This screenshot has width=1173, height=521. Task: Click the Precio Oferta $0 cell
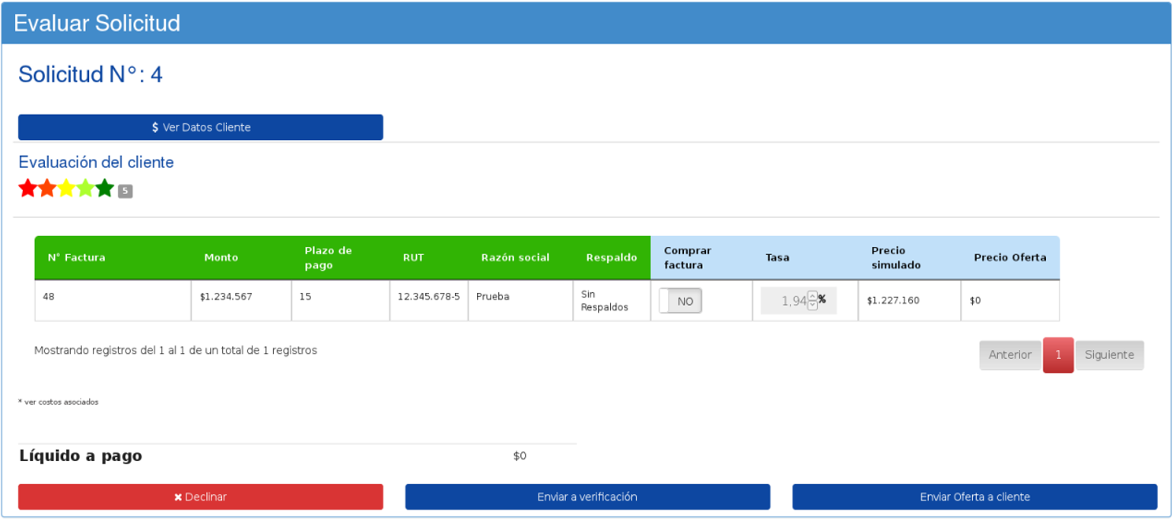click(1010, 300)
